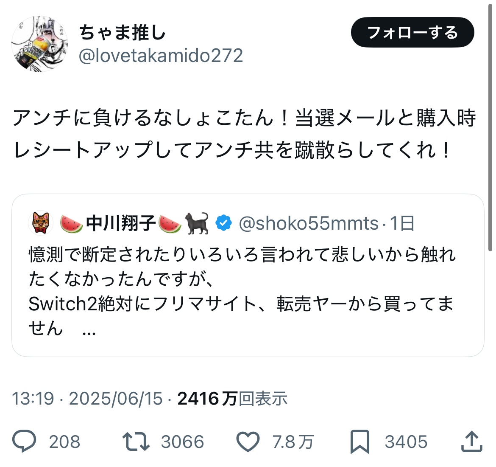The width and height of the screenshot is (496, 467).
Task: Open the quoted tweet body text
Action: (x=242, y=279)
